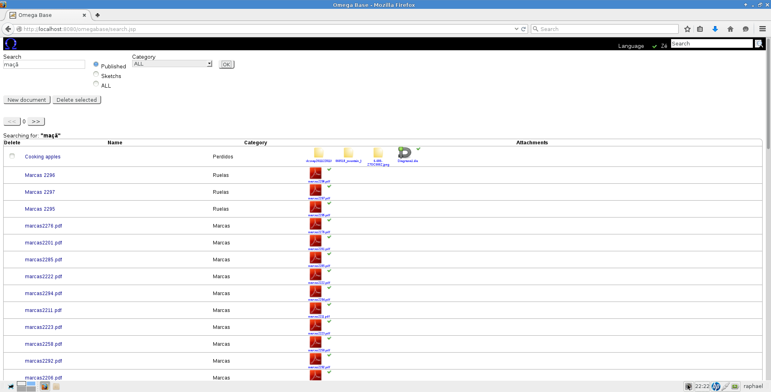Click inside the Search field containing maçã
Viewport: 771px width, 392px height.
click(x=44, y=64)
